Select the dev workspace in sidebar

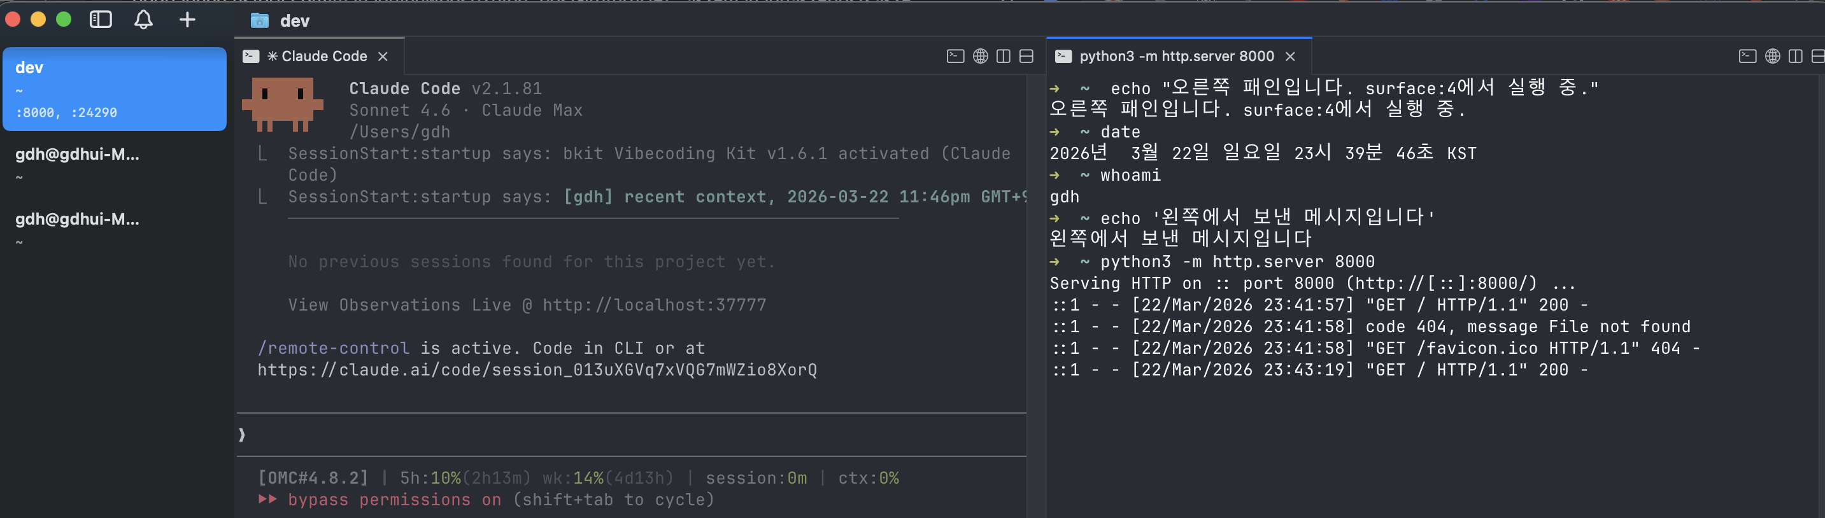point(115,89)
